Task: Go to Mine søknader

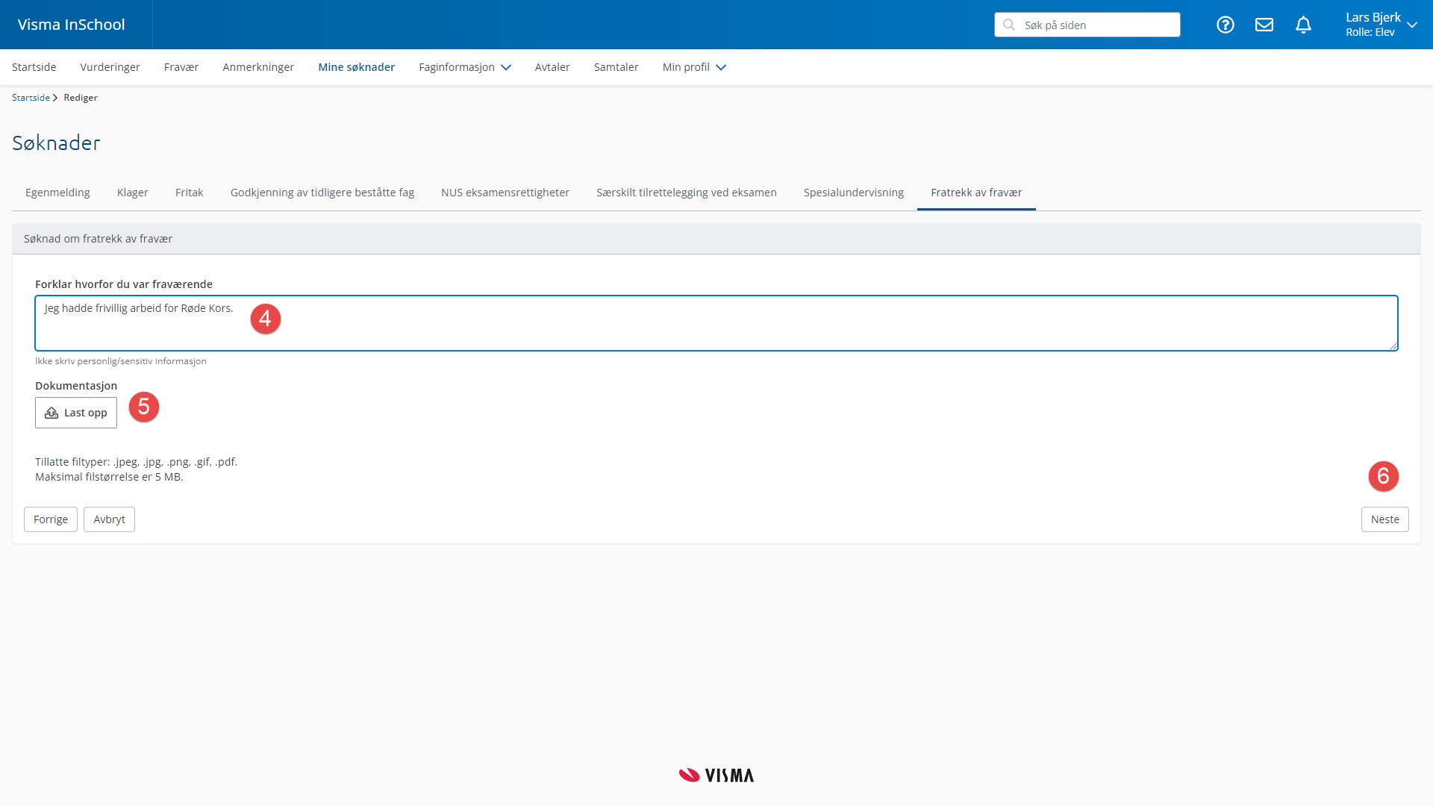Action: [356, 67]
